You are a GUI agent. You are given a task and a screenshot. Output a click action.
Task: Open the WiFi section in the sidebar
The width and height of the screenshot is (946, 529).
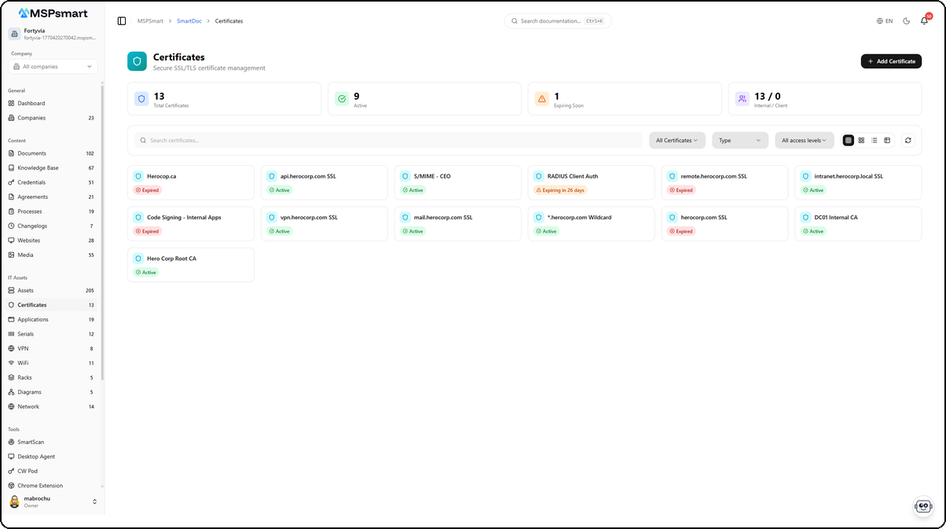[24, 362]
